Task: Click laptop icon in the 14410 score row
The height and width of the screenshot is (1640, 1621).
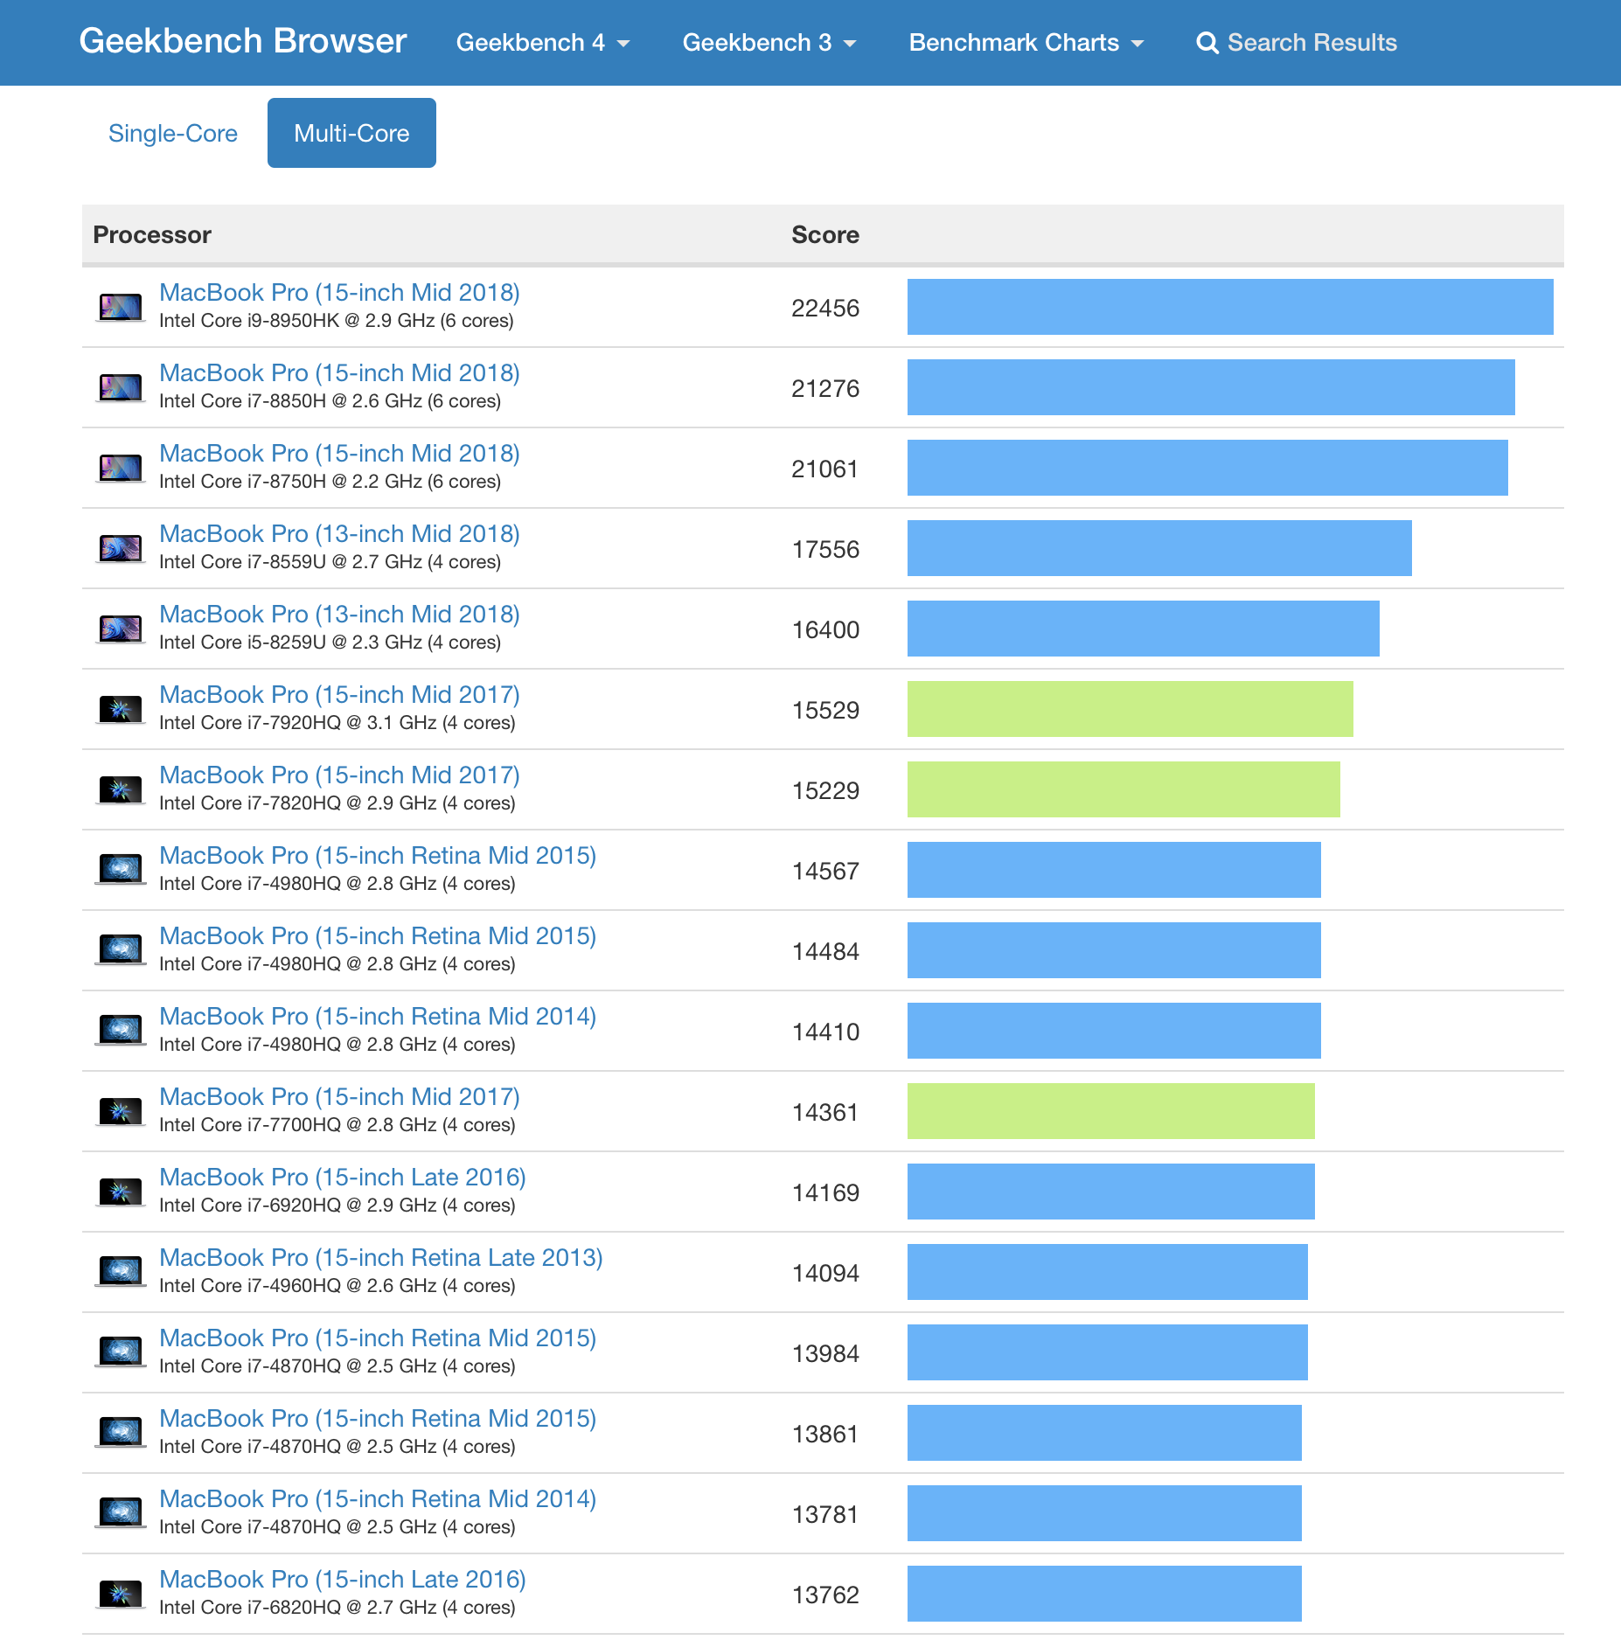Action: click(x=121, y=1032)
